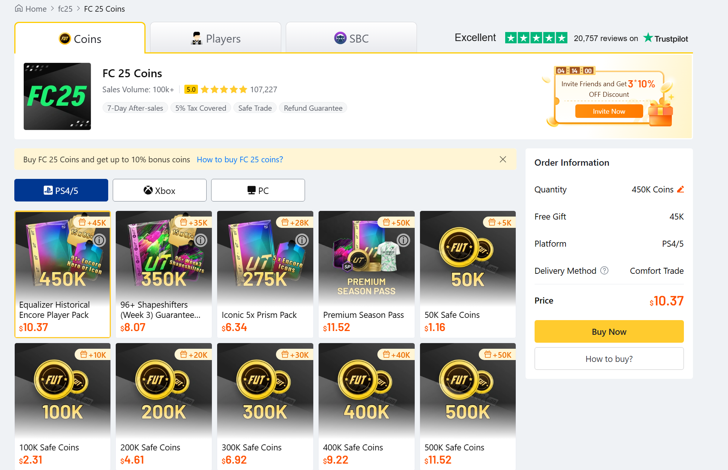Switch to the Players tab
The image size is (728, 470).
(215, 38)
